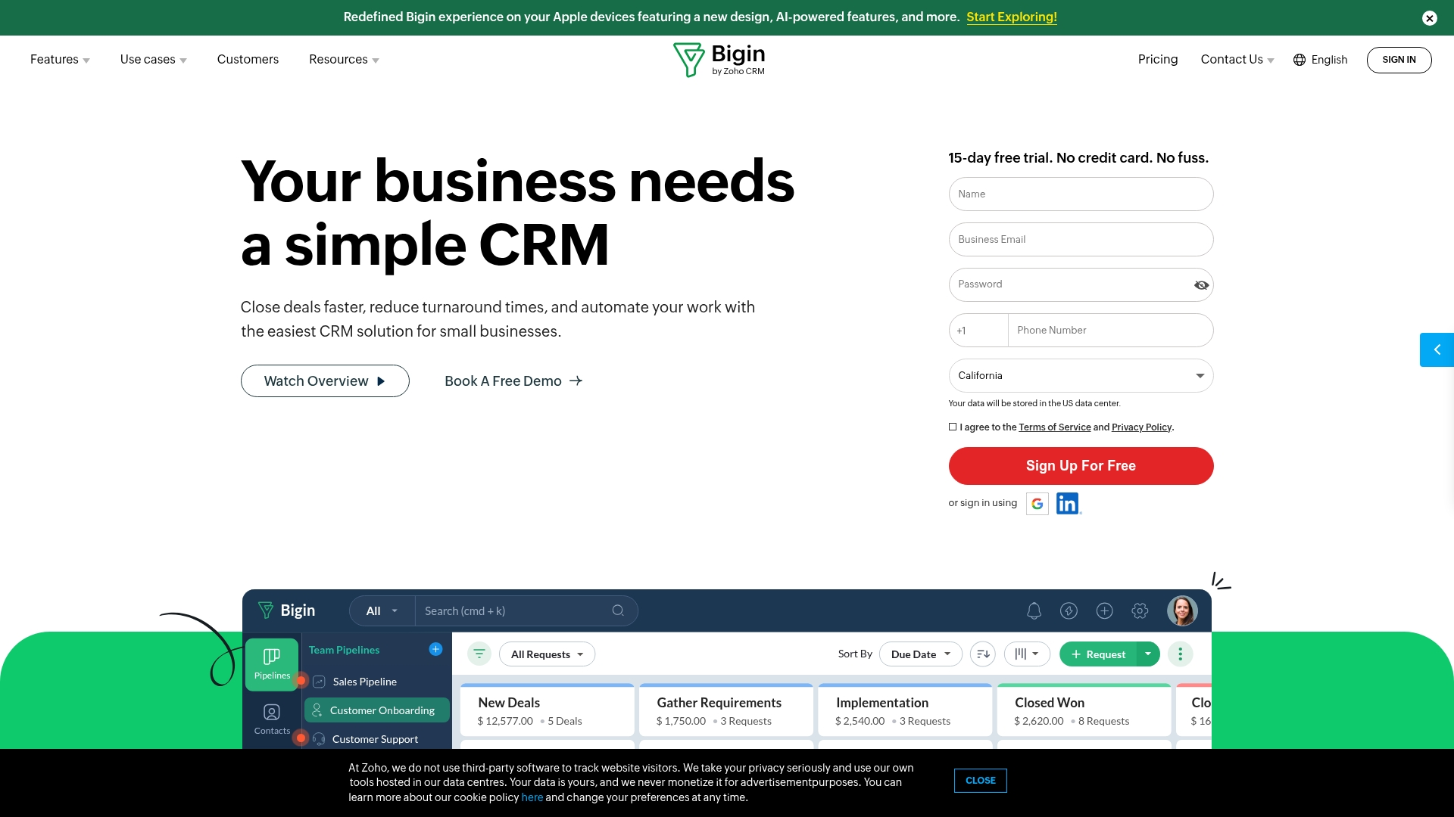This screenshot has width=1454, height=817.
Task: Expand the Due Date sort dropdown
Action: [920, 654]
